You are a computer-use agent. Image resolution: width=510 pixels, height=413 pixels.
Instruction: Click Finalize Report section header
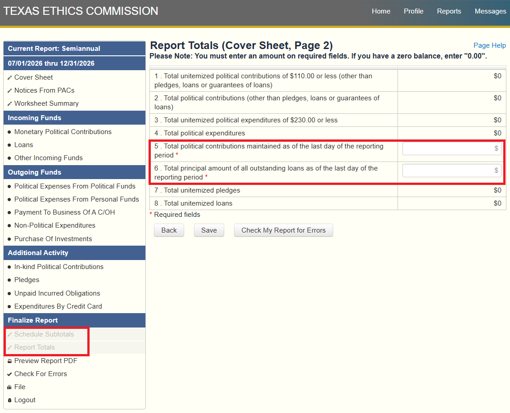(74, 320)
